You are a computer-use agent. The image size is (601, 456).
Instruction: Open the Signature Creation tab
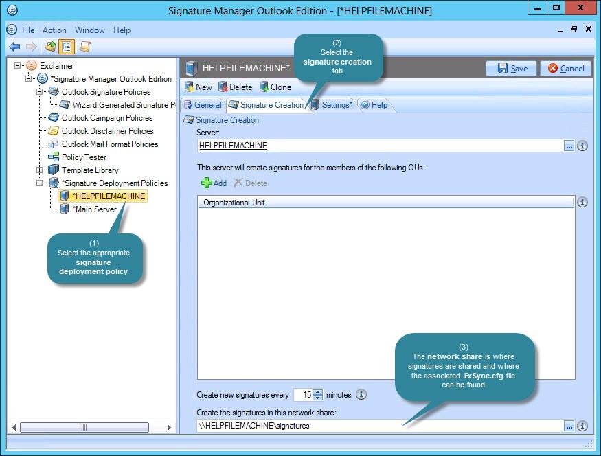[x=267, y=105]
